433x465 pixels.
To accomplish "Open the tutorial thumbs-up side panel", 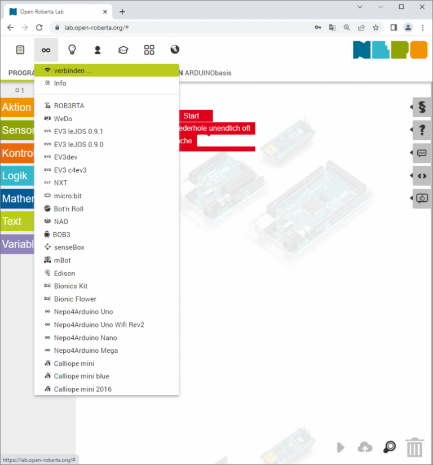I will click(421, 198).
